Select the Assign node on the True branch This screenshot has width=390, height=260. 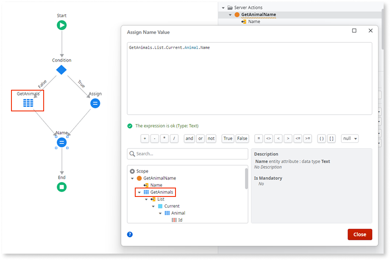95,103
